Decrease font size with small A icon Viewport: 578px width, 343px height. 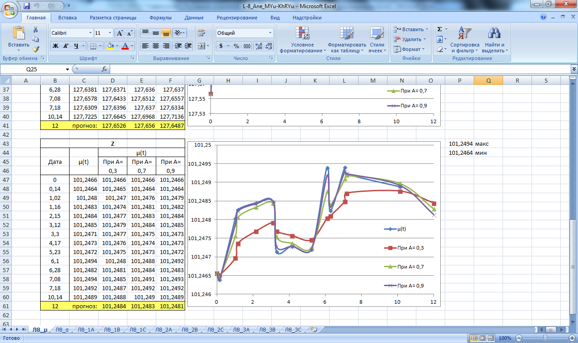point(130,33)
